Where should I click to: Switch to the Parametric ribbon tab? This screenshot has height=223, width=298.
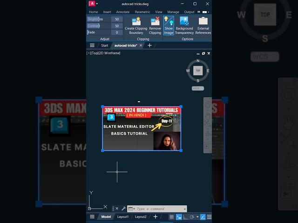pyautogui.click(x=142, y=12)
